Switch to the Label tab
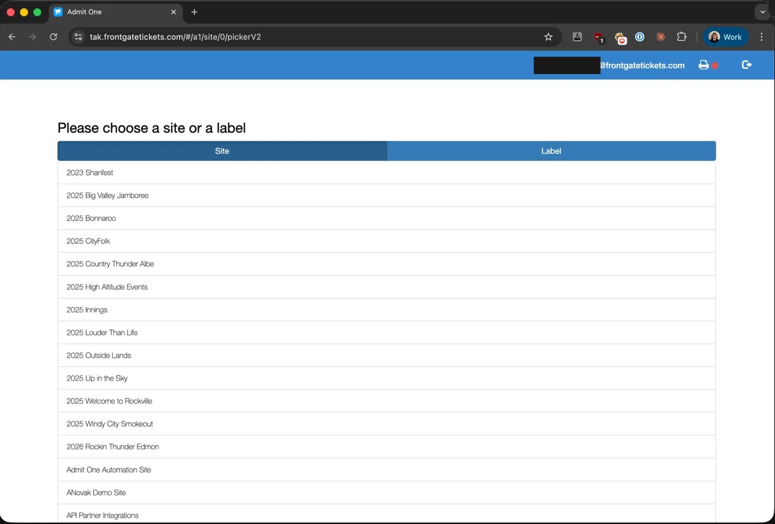 pyautogui.click(x=551, y=151)
